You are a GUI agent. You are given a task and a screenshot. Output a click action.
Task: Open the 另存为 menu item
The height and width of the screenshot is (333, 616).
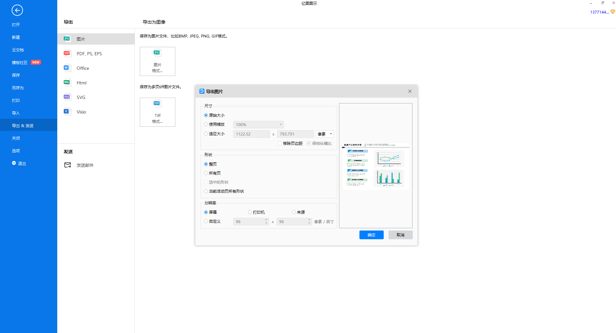tap(18, 88)
